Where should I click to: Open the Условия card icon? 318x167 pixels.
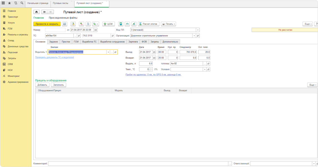point(208,69)
